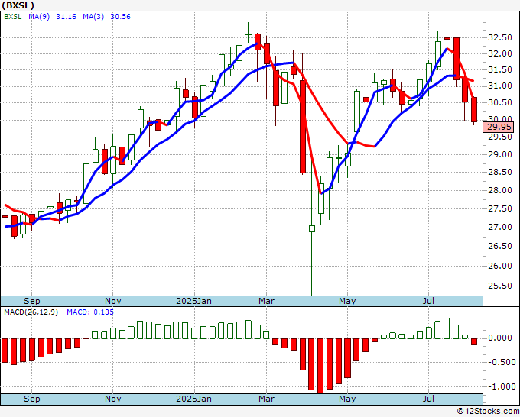This screenshot has width=520, height=417.
Task: Click the 32.50 price axis label
Action: [x=500, y=37]
